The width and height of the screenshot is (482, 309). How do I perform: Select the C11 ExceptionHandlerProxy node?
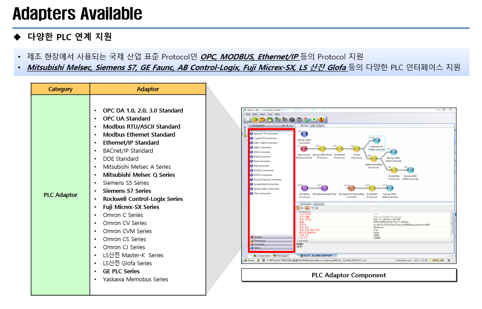(324, 188)
